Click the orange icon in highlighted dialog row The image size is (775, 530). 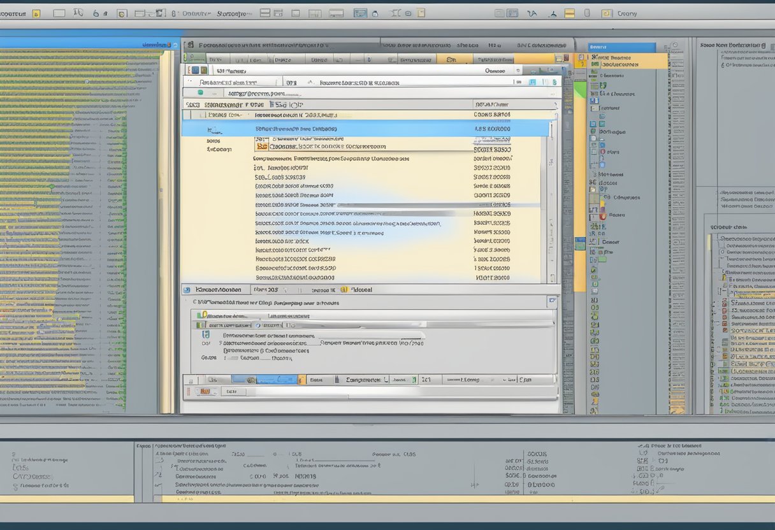pyautogui.click(x=260, y=147)
